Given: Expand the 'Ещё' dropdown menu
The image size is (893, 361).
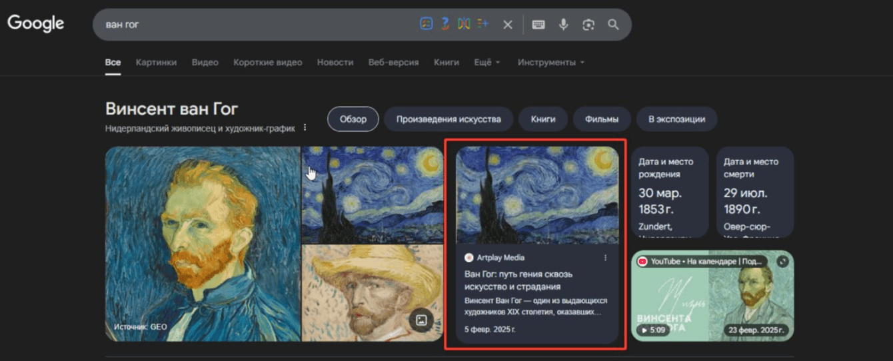Looking at the screenshot, I should 487,63.
